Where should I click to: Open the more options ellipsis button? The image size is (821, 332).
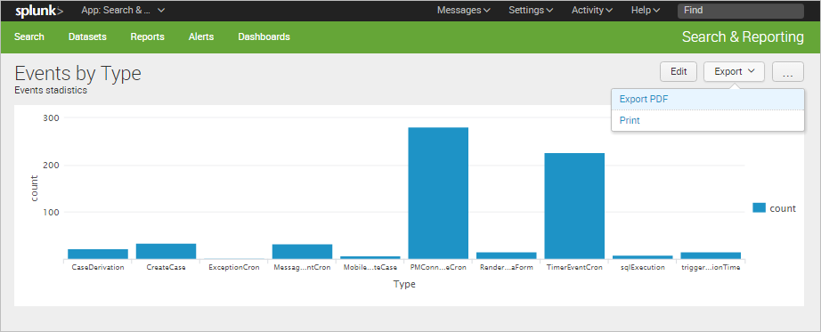tap(787, 72)
